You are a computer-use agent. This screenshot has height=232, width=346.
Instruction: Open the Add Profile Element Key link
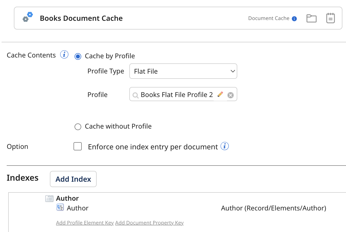point(85,223)
